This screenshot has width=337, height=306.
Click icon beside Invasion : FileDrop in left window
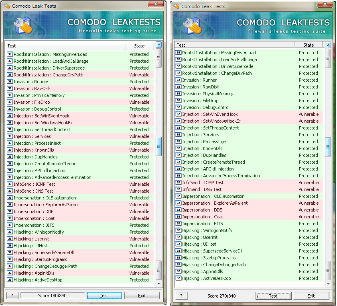point(10,102)
